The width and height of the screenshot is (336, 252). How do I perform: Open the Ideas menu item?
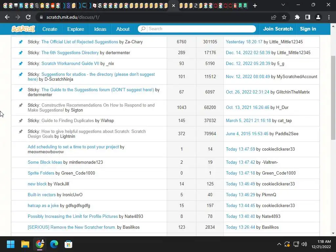tap(100, 29)
